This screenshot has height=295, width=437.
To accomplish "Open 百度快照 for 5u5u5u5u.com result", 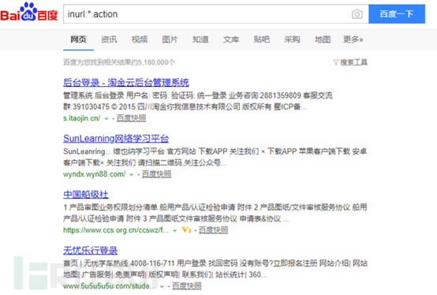I will pyautogui.click(x=187, y=286).
